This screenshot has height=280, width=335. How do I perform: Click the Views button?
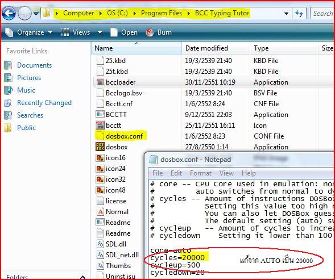[75, 32]
